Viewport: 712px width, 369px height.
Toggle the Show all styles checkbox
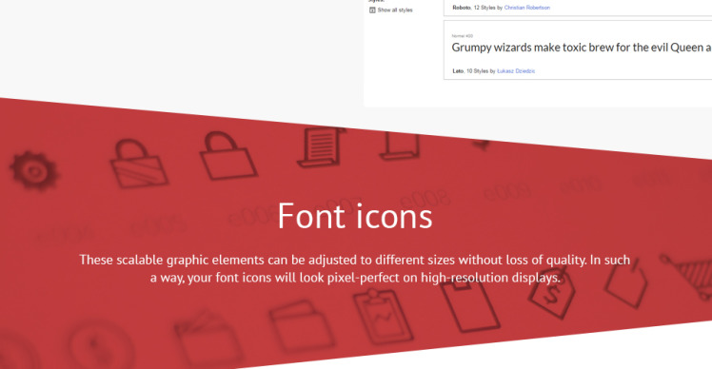[372, 10]
